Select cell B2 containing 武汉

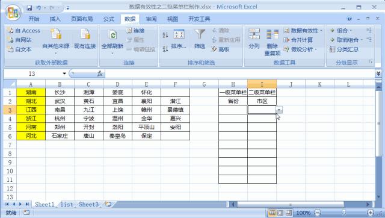pos(60,101)
